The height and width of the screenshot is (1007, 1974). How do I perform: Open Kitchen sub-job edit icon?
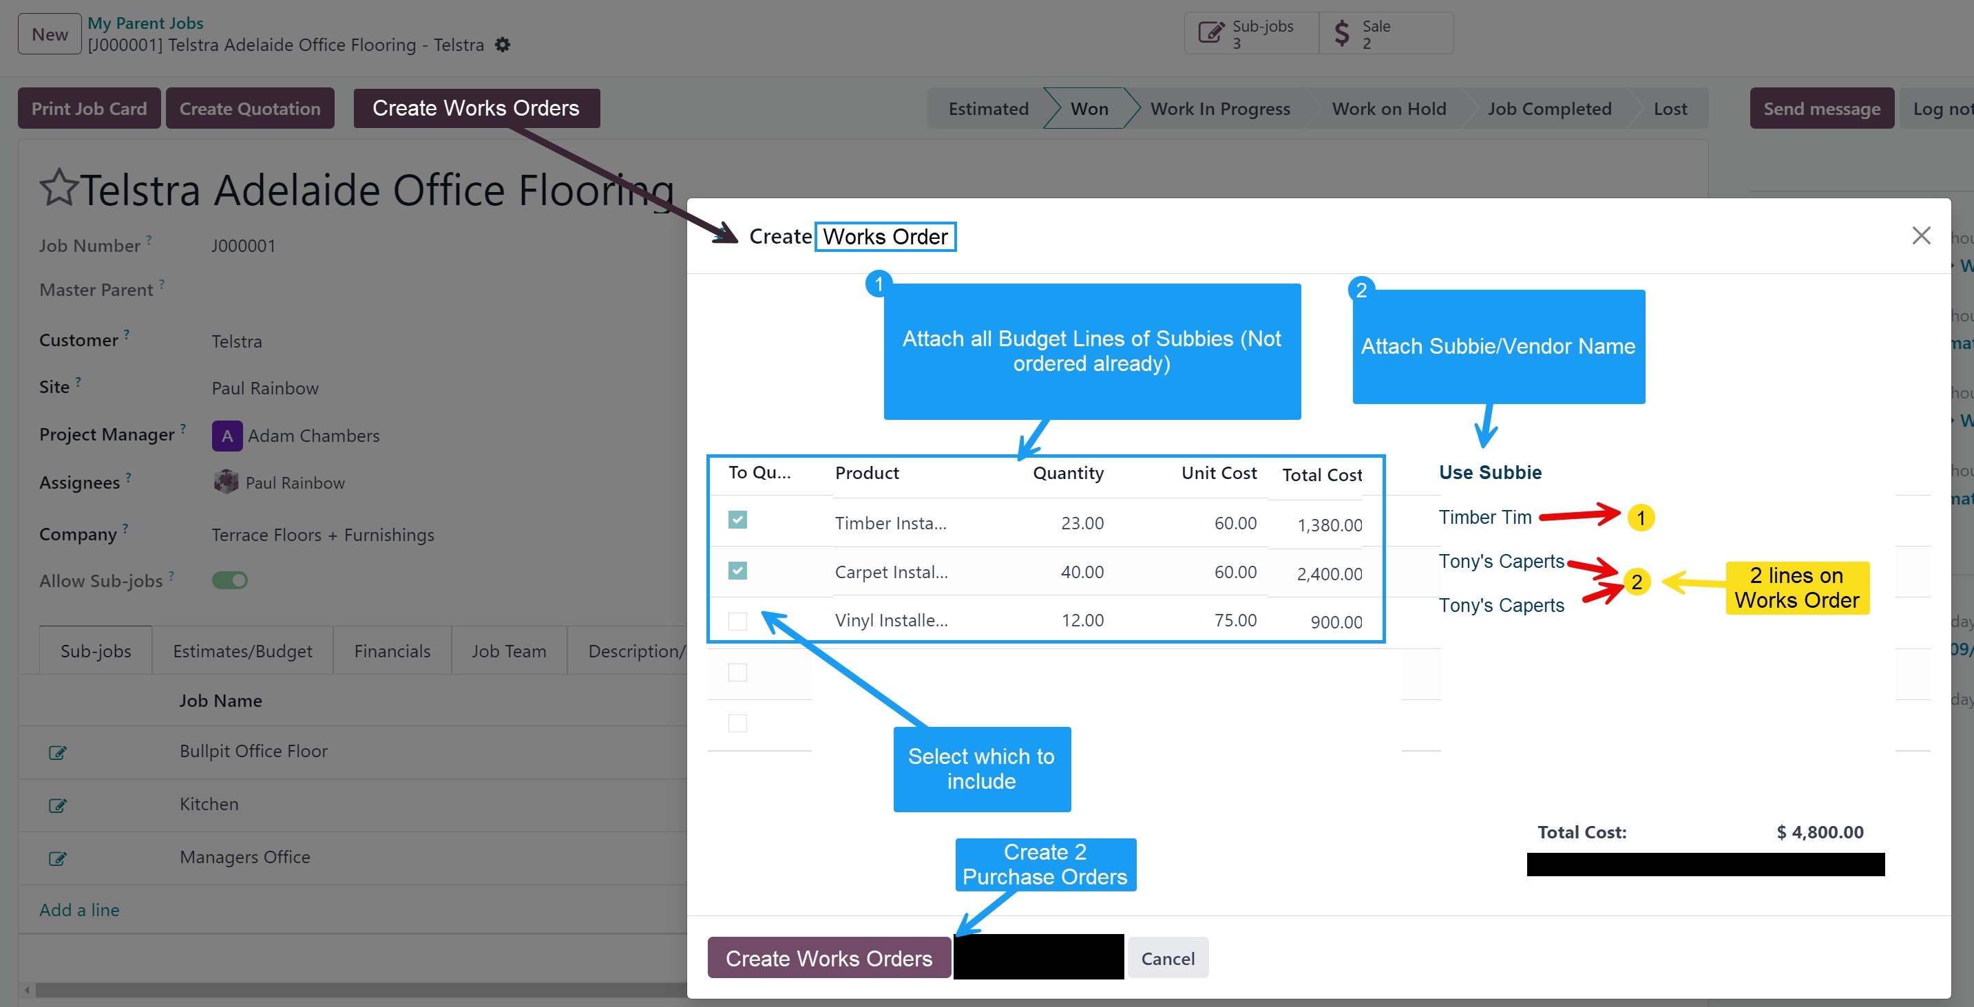pyautogui.click(x=57, y=805)
